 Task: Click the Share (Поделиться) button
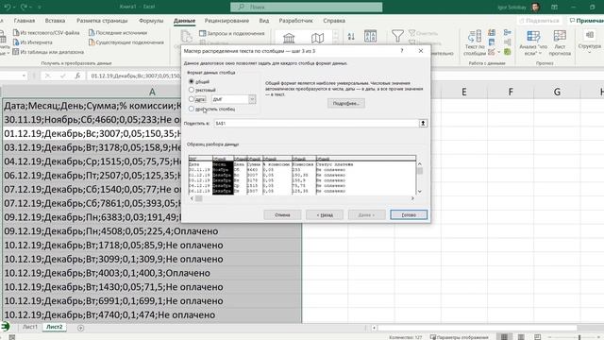(x=539, y=21)
